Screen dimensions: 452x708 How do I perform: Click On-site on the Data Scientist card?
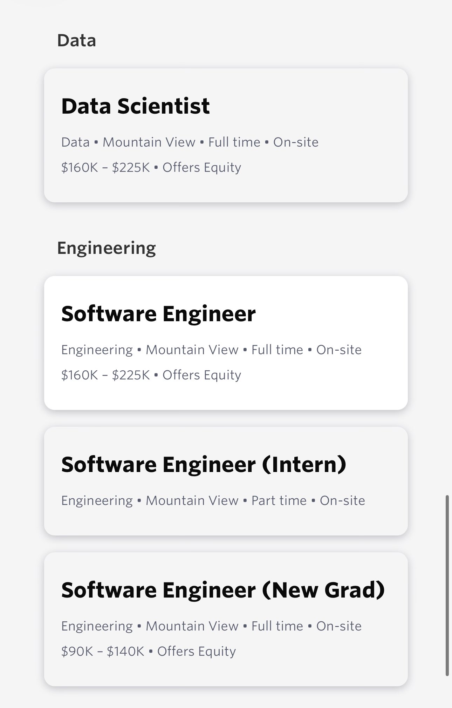296,142
